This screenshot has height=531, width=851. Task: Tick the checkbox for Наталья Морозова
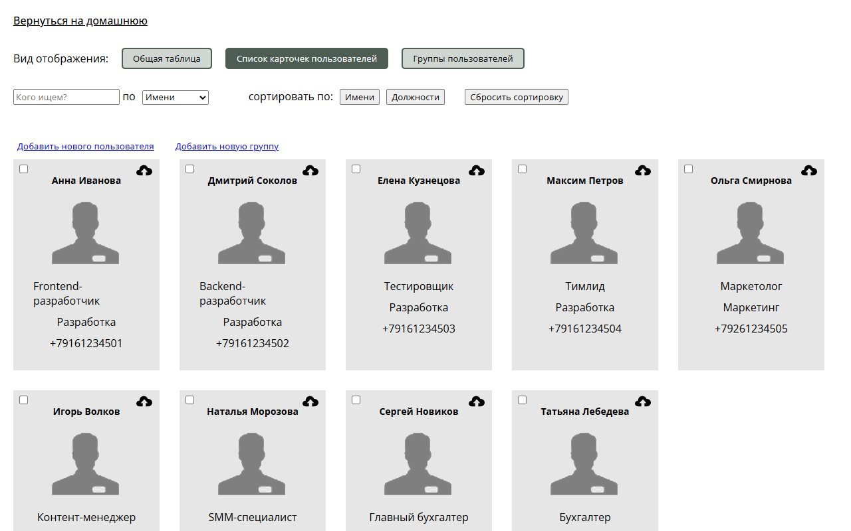coord(190,400)
